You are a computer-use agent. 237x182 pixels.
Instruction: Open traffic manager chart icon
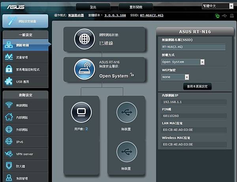pos(9,57)
